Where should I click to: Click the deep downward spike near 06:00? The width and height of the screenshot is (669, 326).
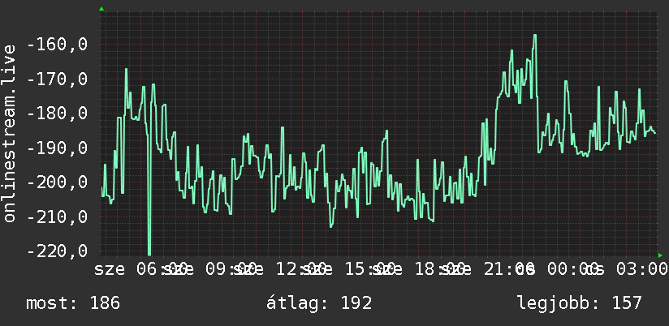point(149,251)
